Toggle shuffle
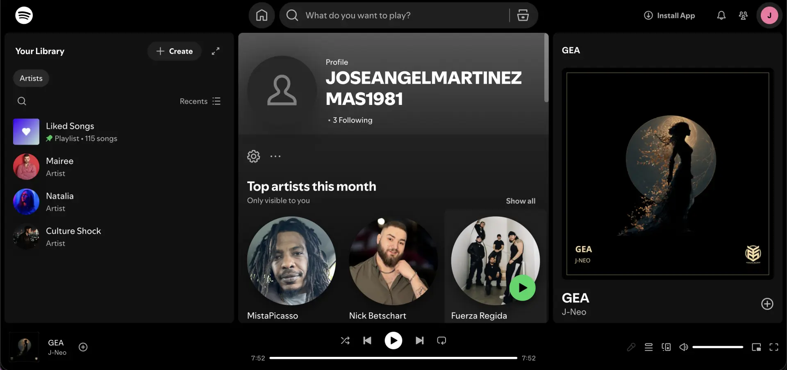The width and height of the screenshot is (787, 370). 345,340
